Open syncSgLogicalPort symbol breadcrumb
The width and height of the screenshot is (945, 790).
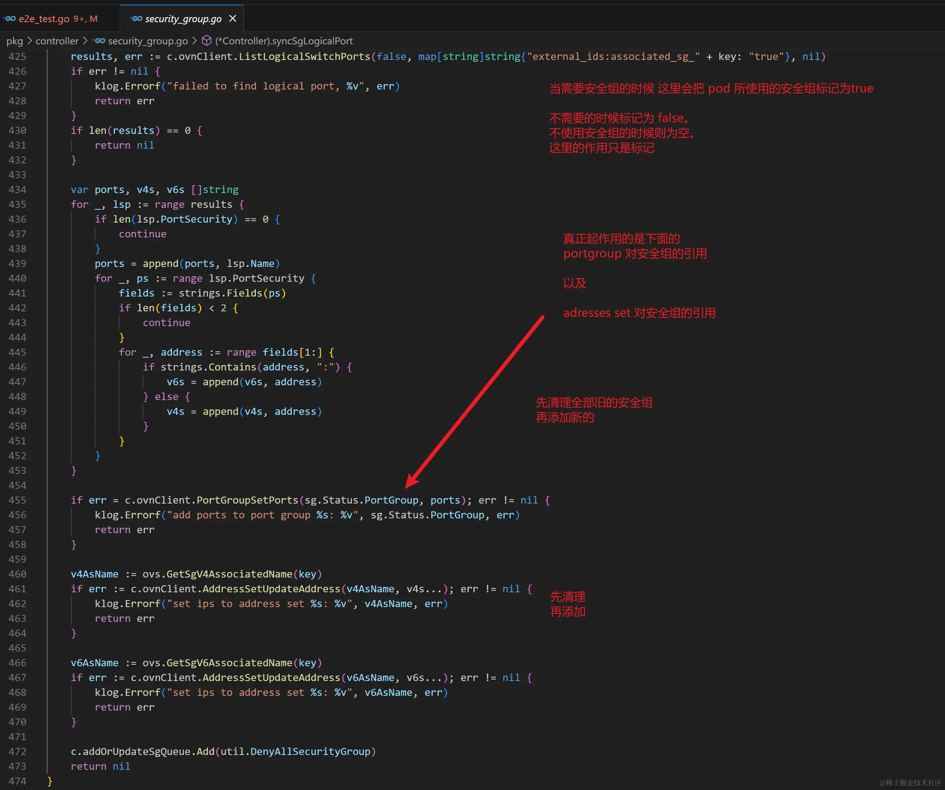[284, 41]
